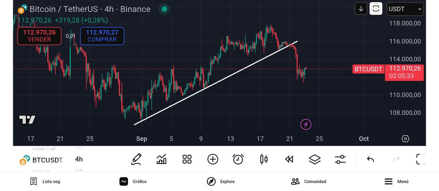
Task: Go to the Lista seg. tab
Action: point(45,181)
